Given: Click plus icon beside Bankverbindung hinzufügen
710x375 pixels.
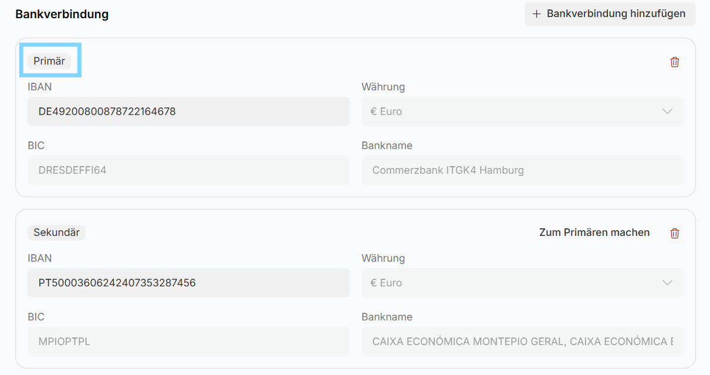Looking at the screenshot, I should (536, 13).
